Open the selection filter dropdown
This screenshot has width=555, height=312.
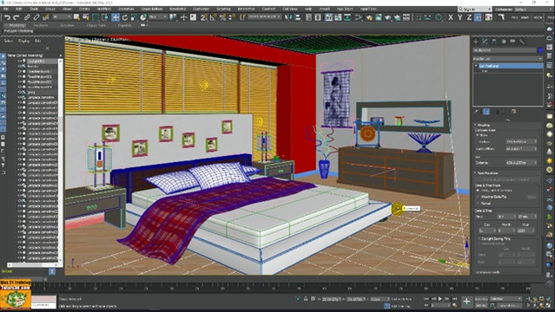(62, 17)
